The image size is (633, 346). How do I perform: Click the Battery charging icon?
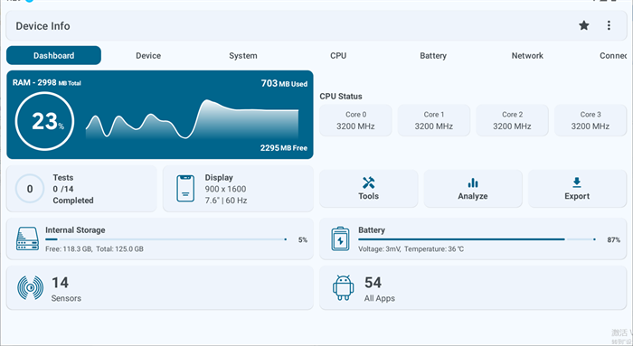[340, 238]
